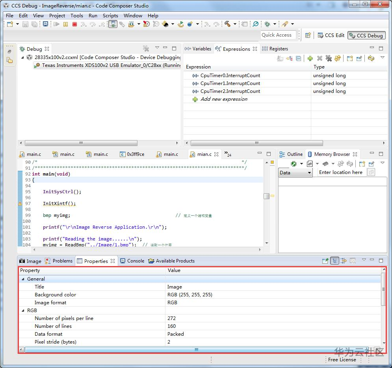Click the Collapse All icon in Expressions
The image size is (392, 368).
tap(299, 59)
